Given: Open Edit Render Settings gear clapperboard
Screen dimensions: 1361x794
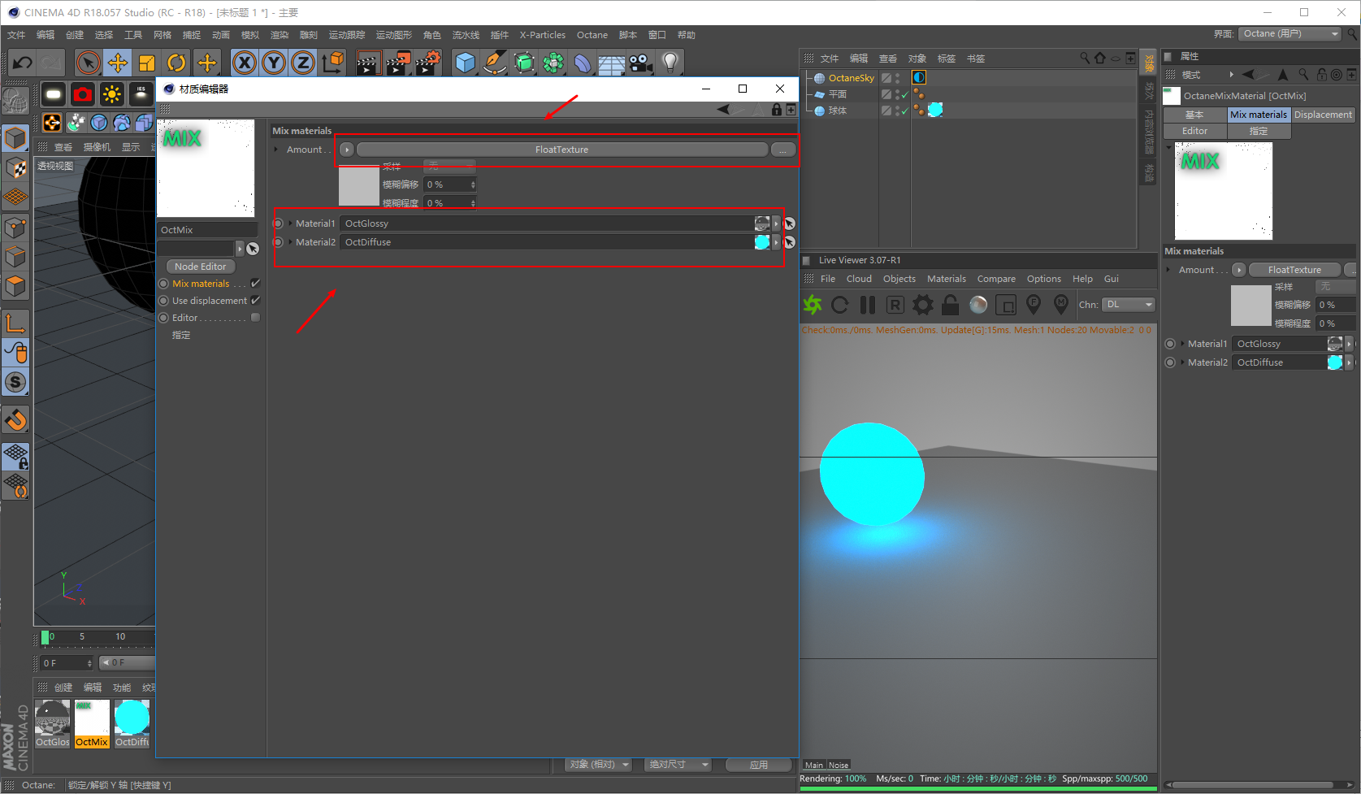Looking at the screenshot, I should pos(427,63).
